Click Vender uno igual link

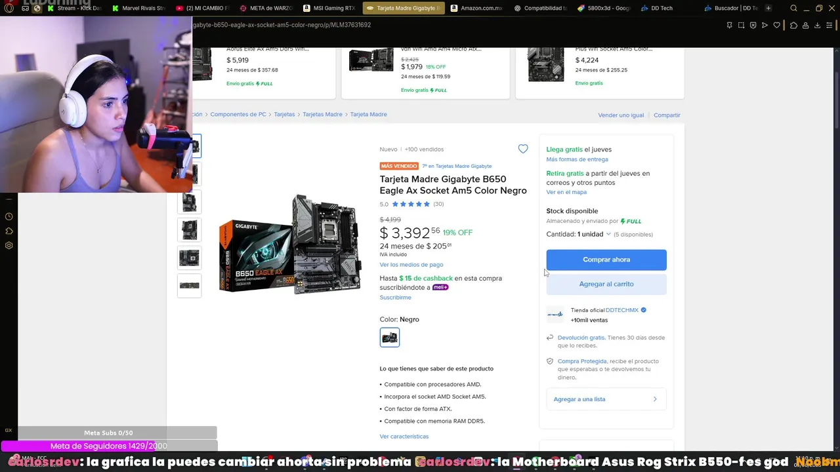coord(621,115)
